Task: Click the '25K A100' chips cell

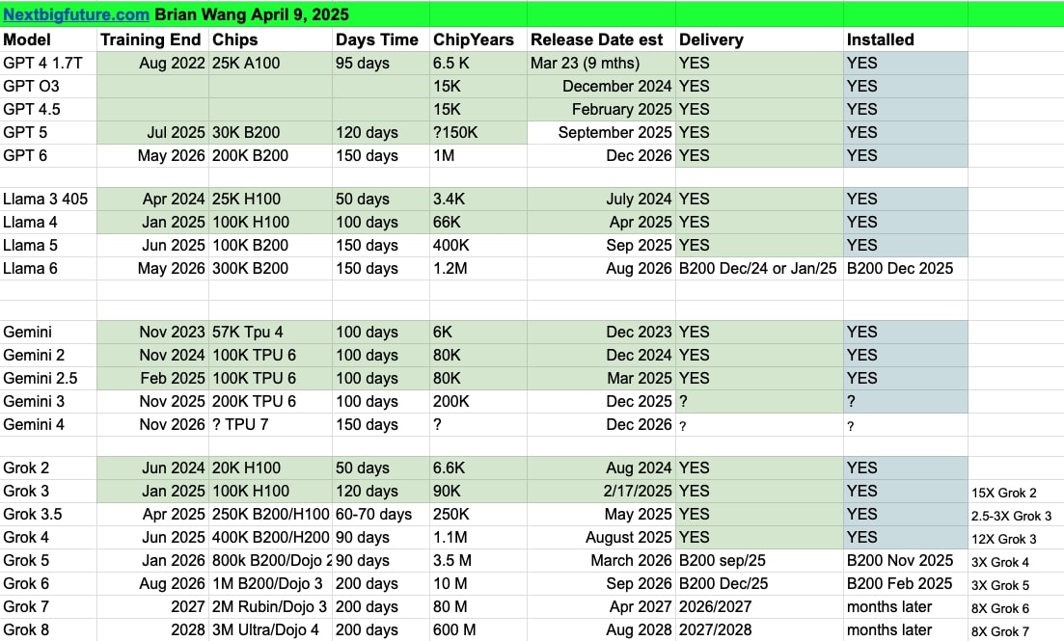Action: pyautogui.click(x=270, y=63)
